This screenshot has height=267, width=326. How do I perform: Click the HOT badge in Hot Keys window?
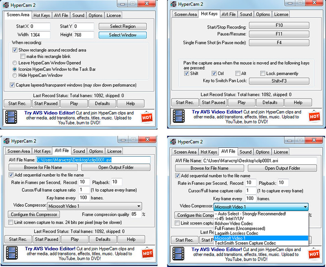point(314,116)
